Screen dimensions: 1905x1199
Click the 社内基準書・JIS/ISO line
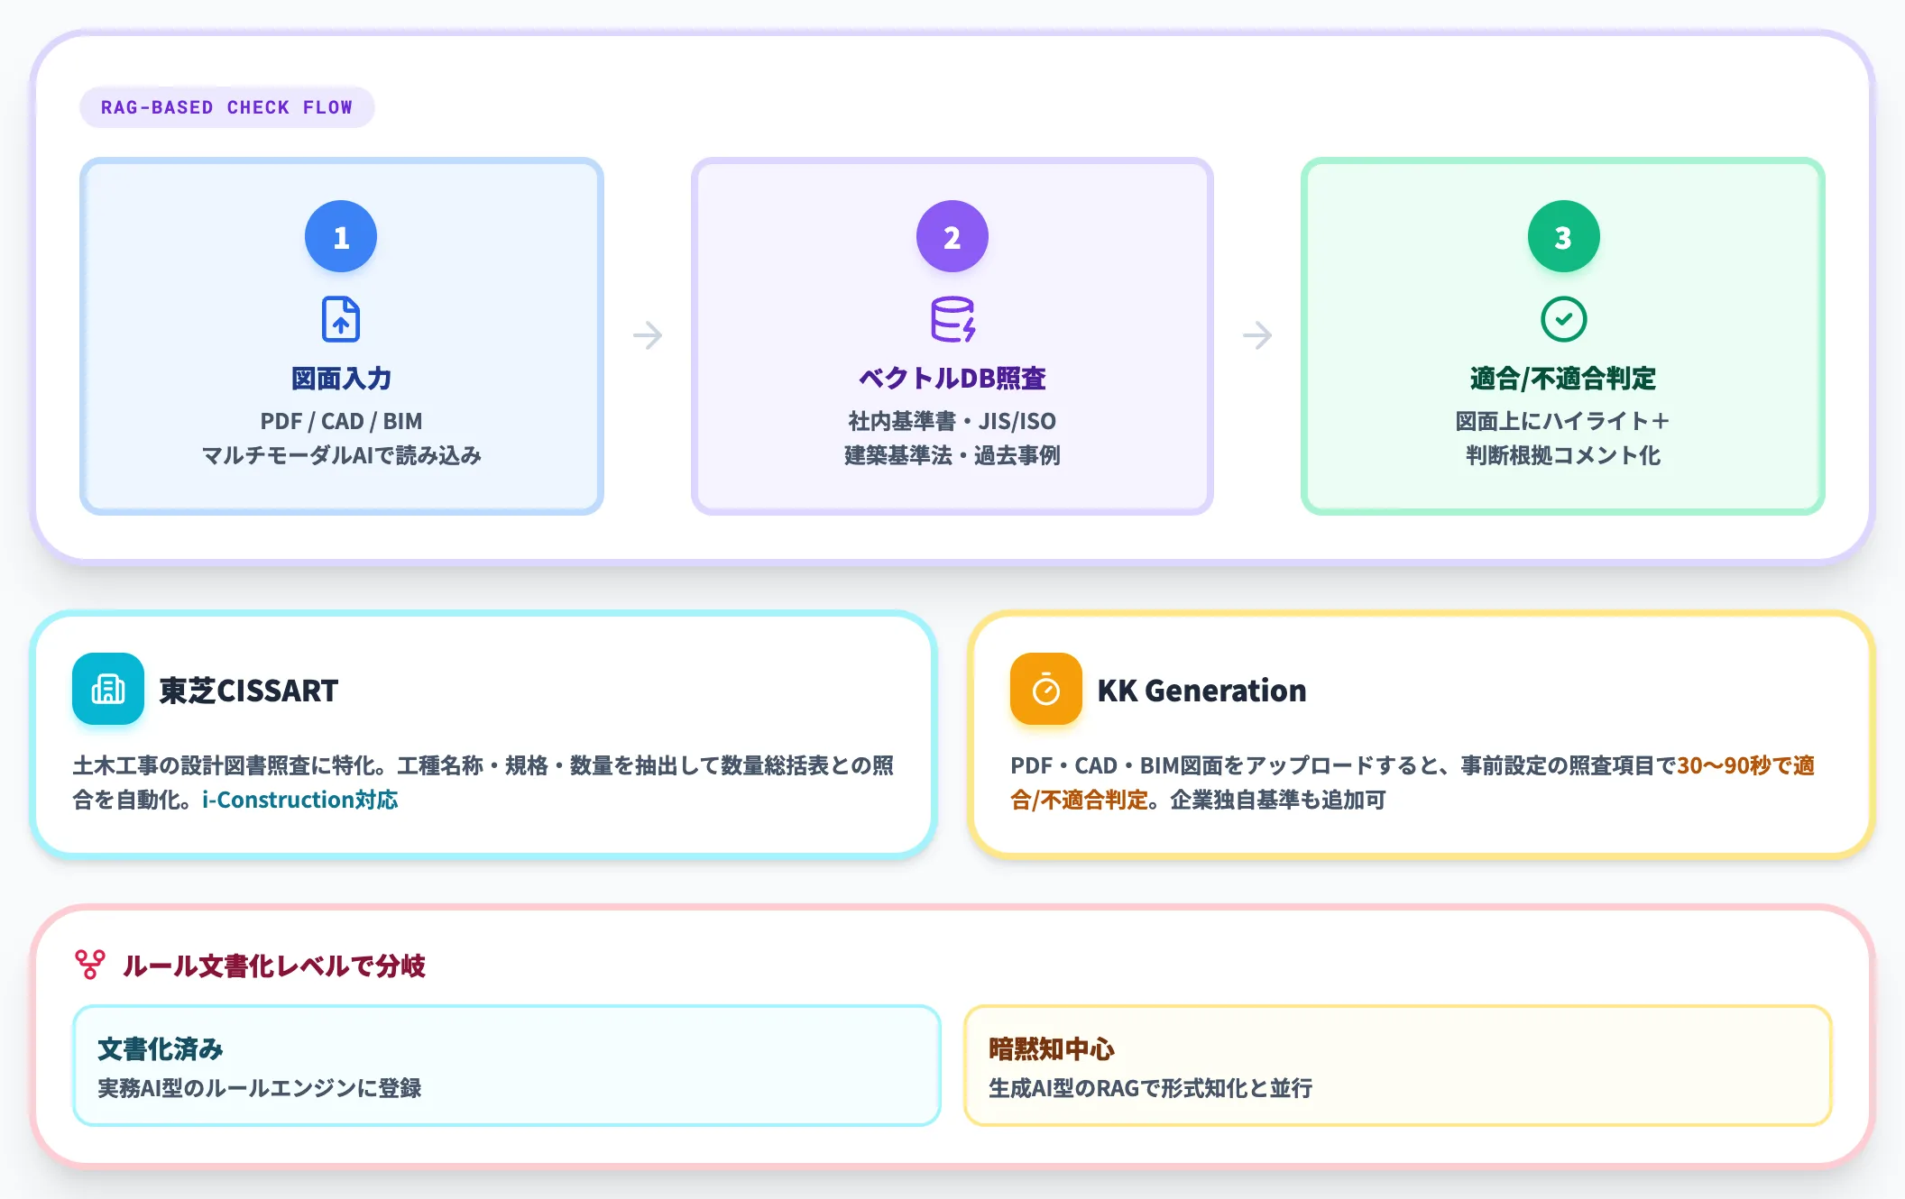[952, 421]
